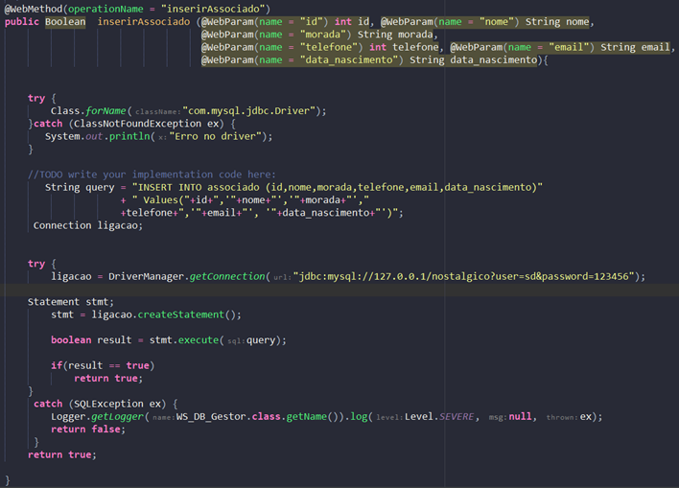Viewport: 679px width, 488px height.
Task: Click the className: parameter hint
Action: coord(157,112)
